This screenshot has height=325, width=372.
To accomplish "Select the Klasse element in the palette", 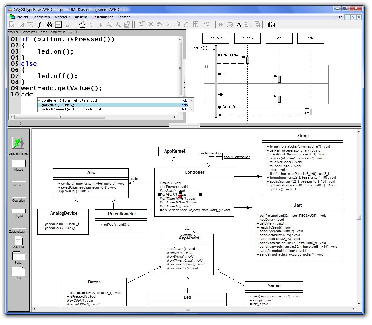I will coord(19,163).
